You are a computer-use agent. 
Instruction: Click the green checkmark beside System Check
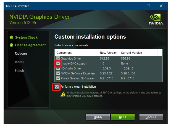pyautogui.click(x=11, y=37)
